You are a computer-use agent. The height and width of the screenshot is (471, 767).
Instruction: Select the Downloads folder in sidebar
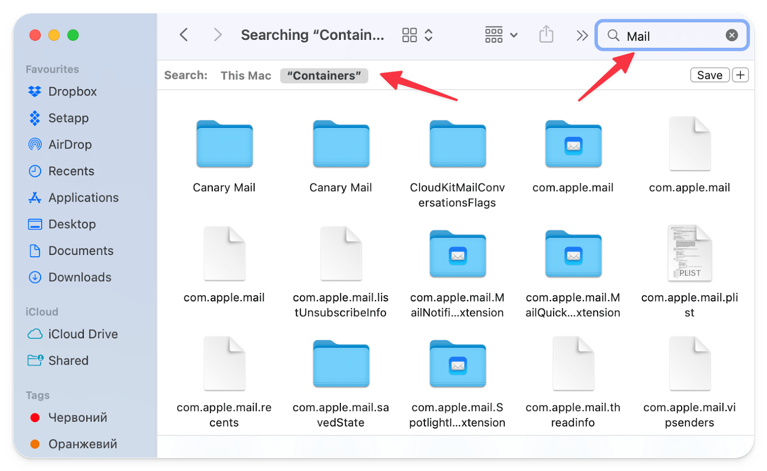click(x=79, y=277)
